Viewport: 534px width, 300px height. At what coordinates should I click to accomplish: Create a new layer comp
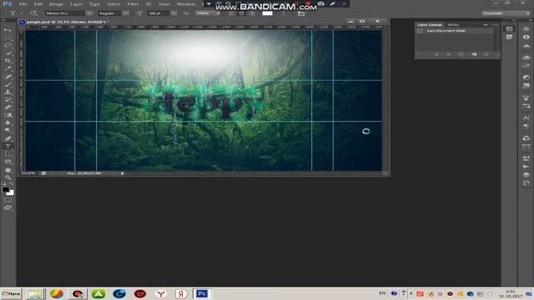click(x=474, y=54)
